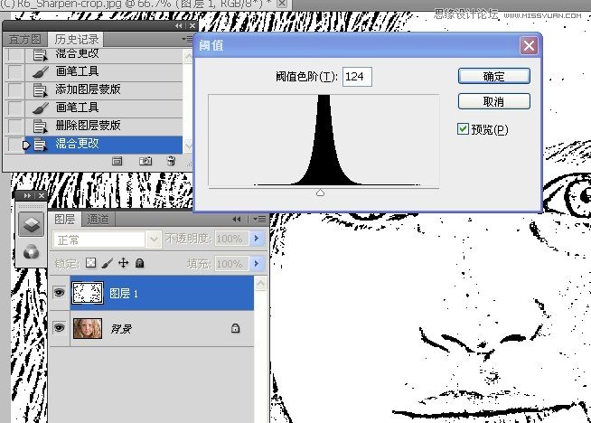This screenshot has width=591, height=423.
Task: Close the 阈值 dialog with red X
Action: tap(529, 46)
